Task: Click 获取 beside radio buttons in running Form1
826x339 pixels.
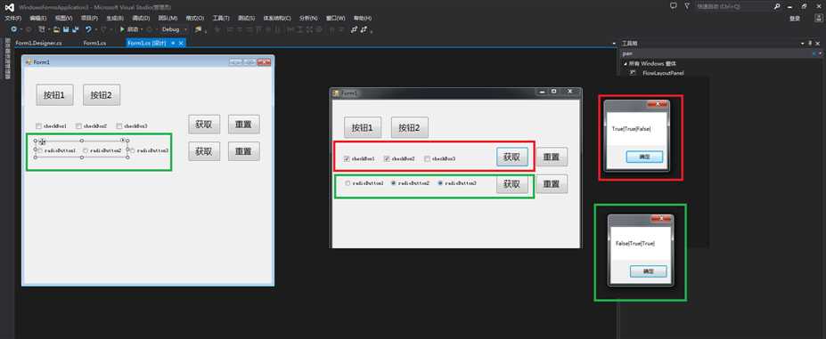Action: 512,184
